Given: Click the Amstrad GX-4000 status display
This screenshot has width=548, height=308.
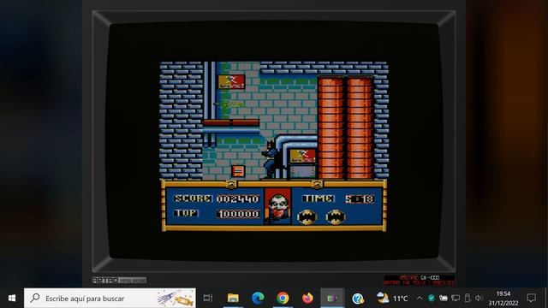Looking at the screenshot, I should click(419, 280).
